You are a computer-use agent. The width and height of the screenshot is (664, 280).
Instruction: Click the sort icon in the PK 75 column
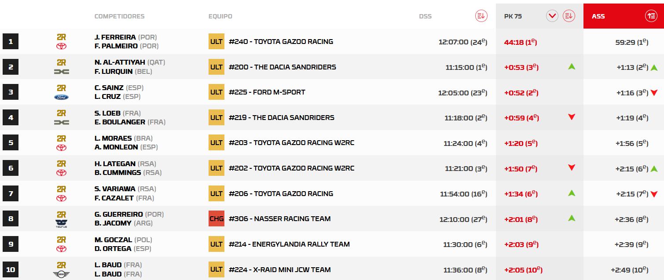coord(569,16)
